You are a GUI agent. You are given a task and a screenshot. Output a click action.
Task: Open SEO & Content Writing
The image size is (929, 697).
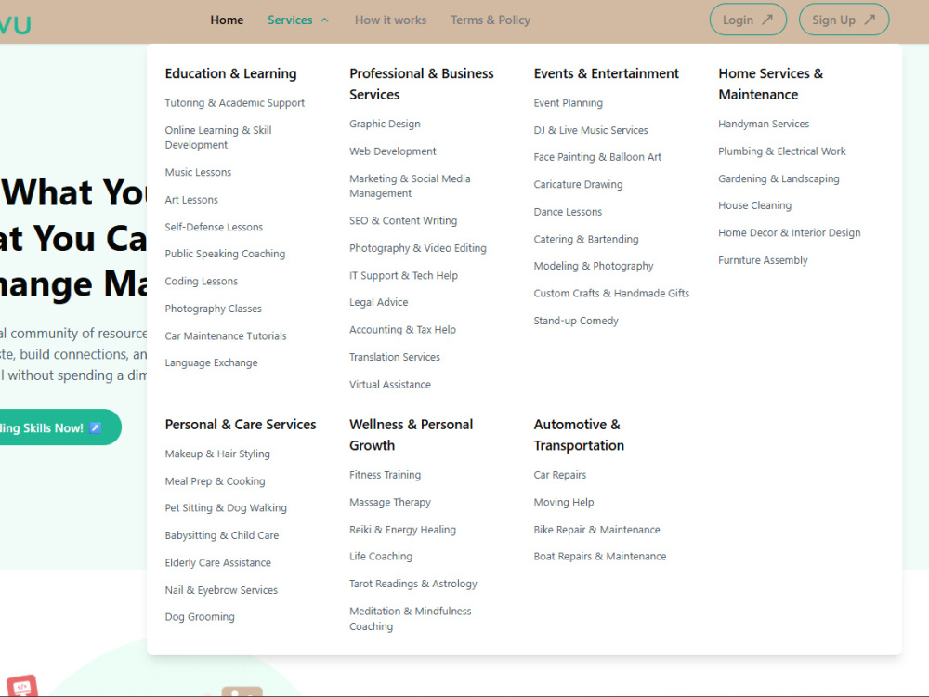coord(403,220)
